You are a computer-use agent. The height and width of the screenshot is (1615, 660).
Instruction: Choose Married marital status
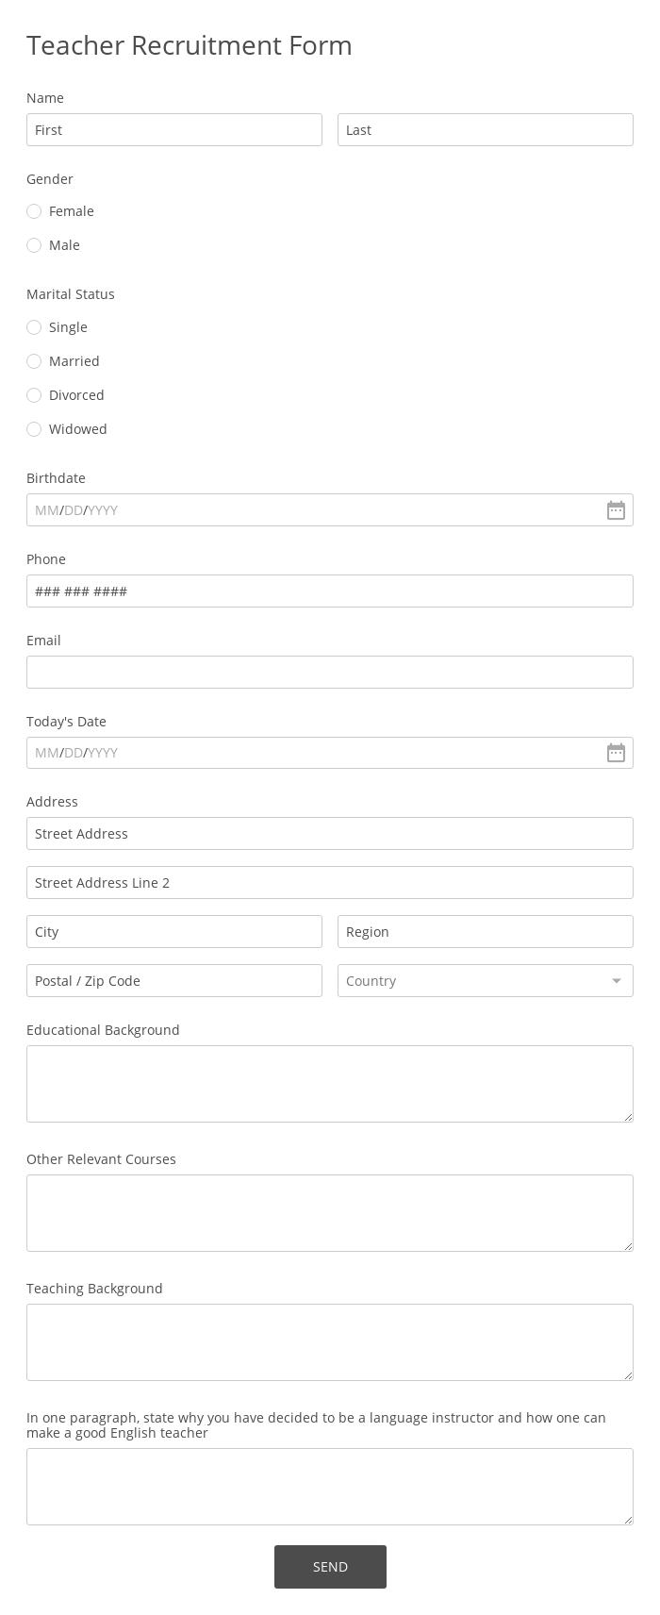[x=34, y=361]
